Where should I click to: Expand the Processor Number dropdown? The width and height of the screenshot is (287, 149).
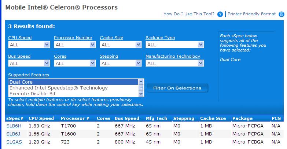pyautogui.click(x=75, y=45)
